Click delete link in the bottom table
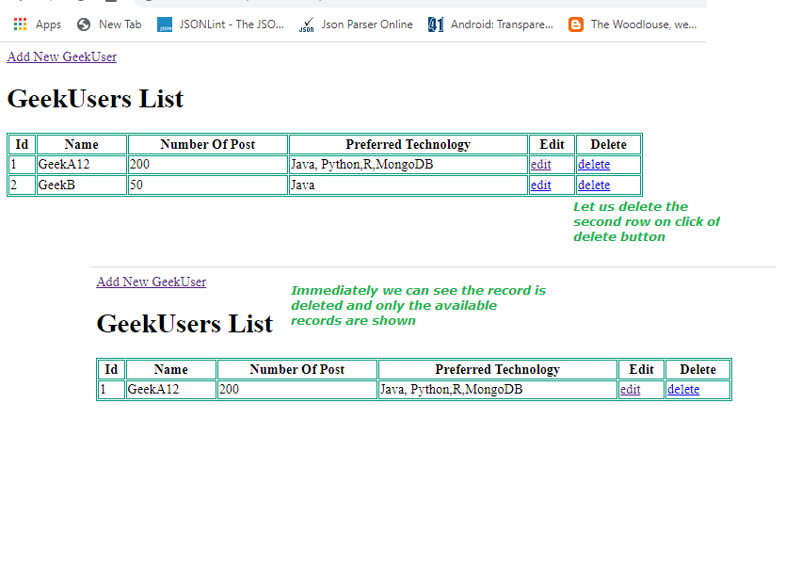Image resolution: width=801 pixels, height=564 pixels. (x=683, y=390)
